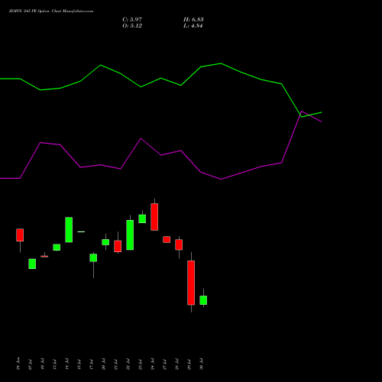Click the final small green candlestick

tap(203, 300)
